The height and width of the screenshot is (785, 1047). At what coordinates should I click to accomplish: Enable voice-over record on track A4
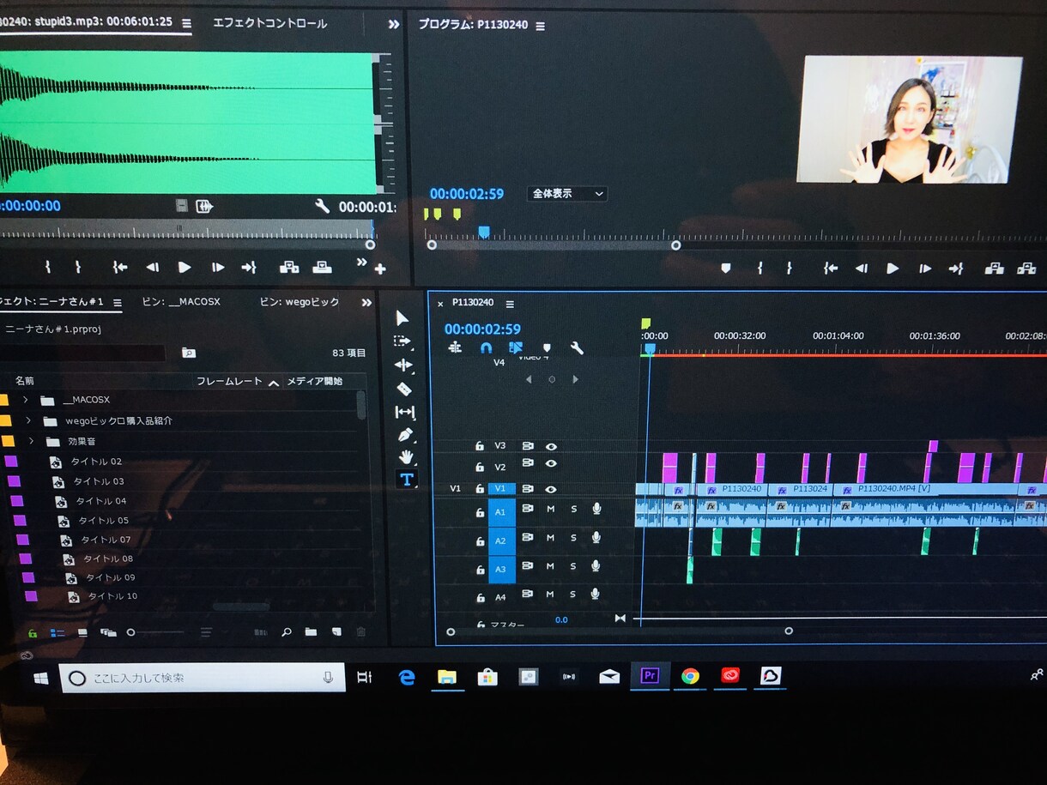pyautogui.click(x=596, y=594)
